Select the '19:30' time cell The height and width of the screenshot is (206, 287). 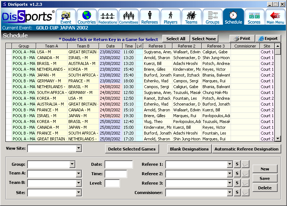(129, 116)
